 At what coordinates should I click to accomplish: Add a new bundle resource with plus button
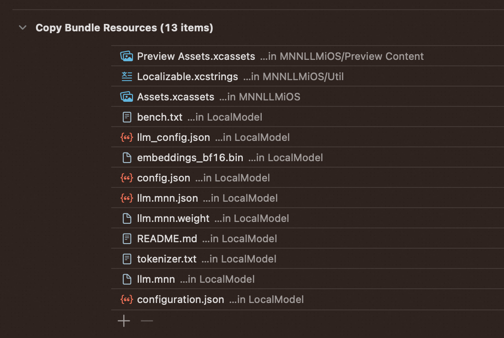pyautogui.click(x=124, y=321)
